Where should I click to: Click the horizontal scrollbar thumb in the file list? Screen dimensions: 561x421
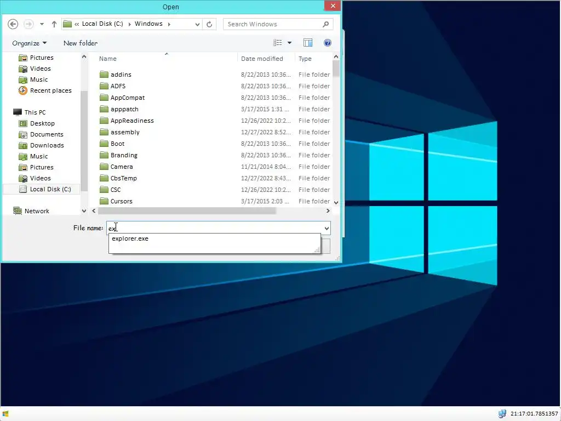click(x=187, y=211)
